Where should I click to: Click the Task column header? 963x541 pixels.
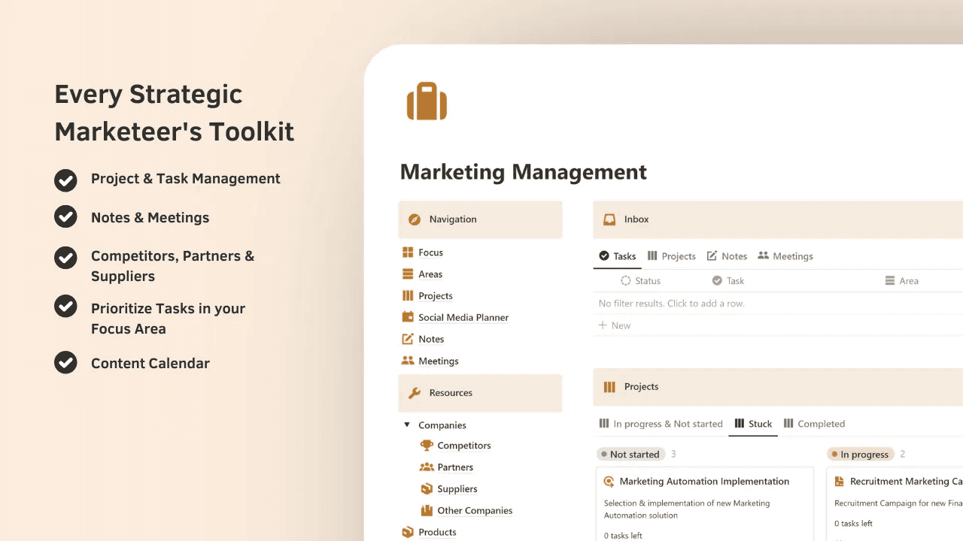728,281
